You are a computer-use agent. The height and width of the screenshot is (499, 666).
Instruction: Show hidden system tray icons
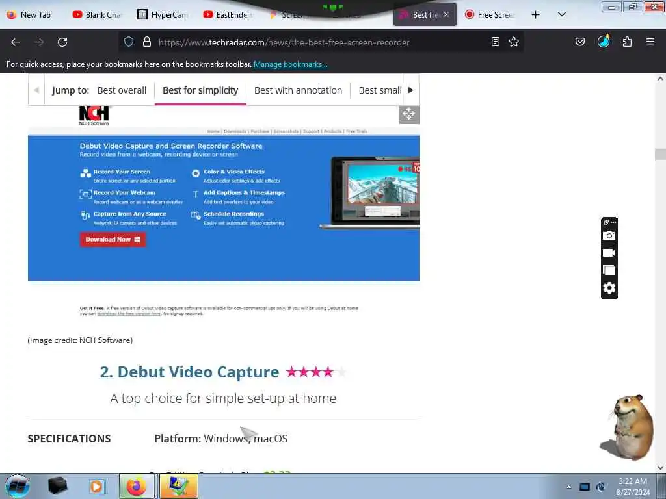pos(568,487)
